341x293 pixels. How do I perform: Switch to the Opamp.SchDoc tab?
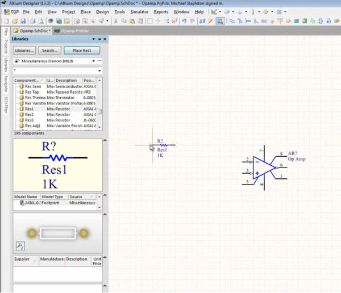[32, 31]
